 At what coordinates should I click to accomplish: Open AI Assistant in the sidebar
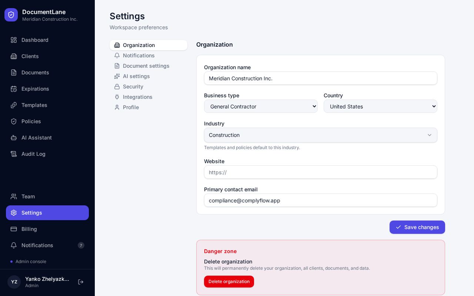pos(47,138)
